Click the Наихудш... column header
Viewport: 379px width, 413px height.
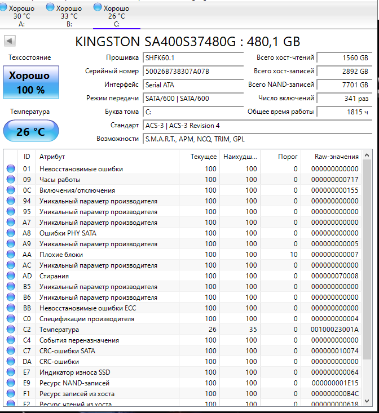click(240, 157)
